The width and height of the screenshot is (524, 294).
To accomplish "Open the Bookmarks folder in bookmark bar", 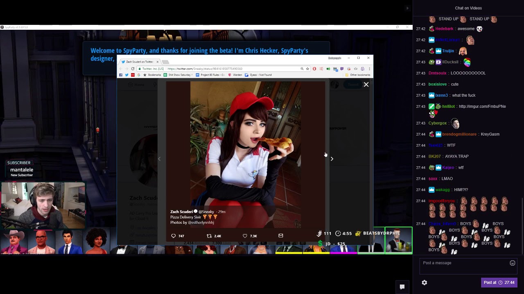I will pyautogui.click(x=152, y=75).
